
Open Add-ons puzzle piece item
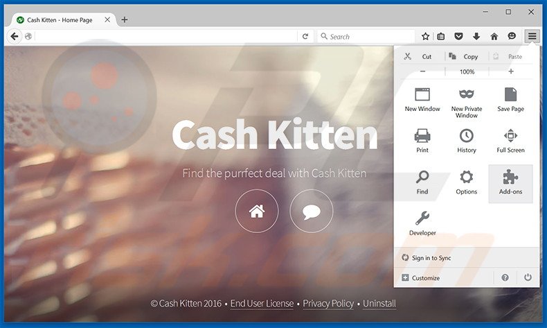tap(510, 183)
